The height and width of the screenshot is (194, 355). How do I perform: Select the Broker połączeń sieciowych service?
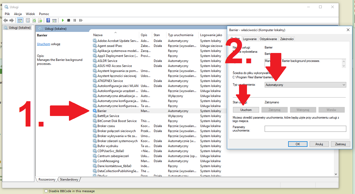116,131
